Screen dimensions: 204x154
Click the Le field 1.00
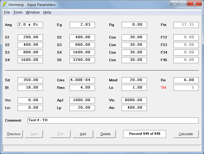click(x=134, y=88)
